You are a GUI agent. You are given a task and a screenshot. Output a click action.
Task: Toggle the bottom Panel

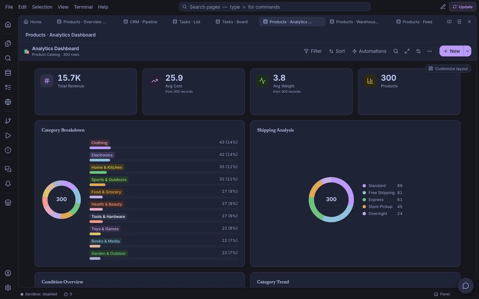pyautogui.click(x=442, y=294)
